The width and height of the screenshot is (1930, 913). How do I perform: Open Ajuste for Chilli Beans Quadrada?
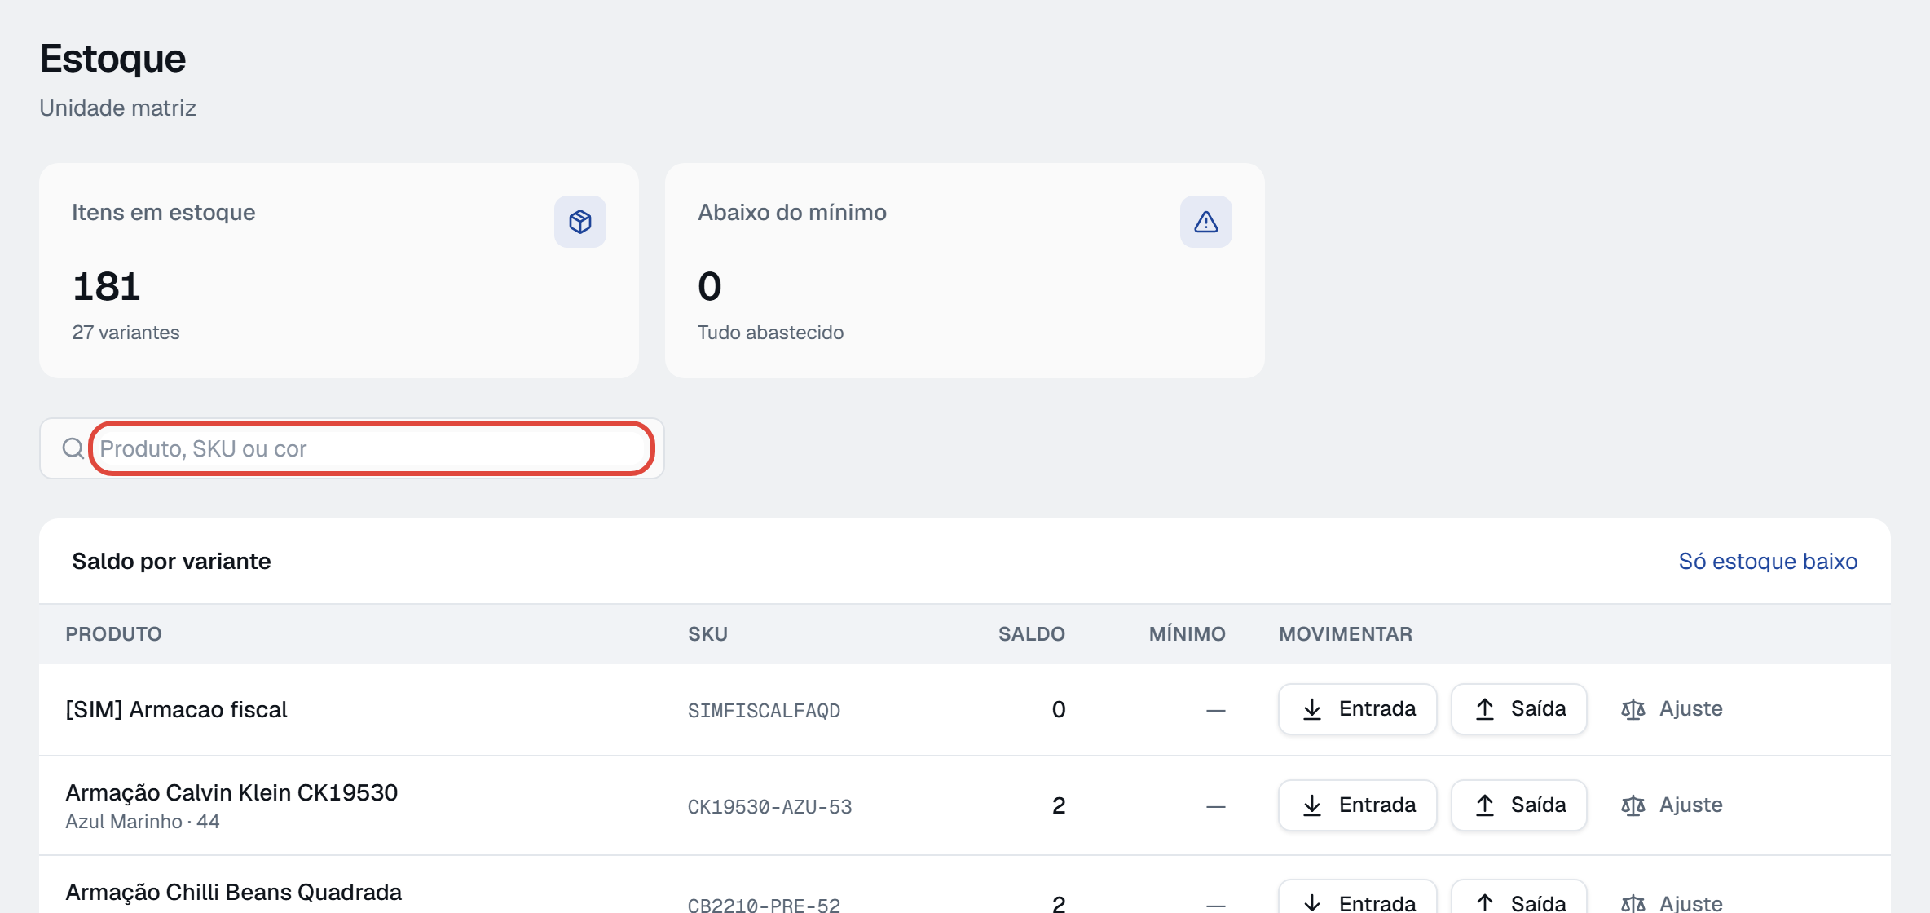coord(1672,902)
